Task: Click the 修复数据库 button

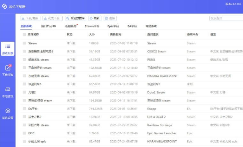Action: tap(75, 18)
